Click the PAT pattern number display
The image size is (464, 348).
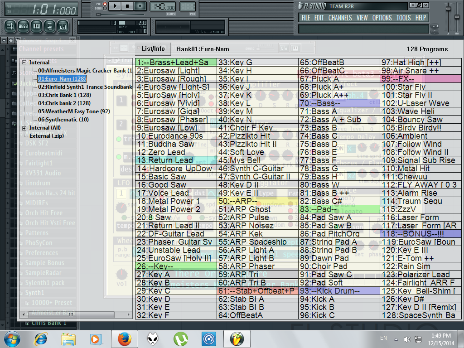(188, 6)
